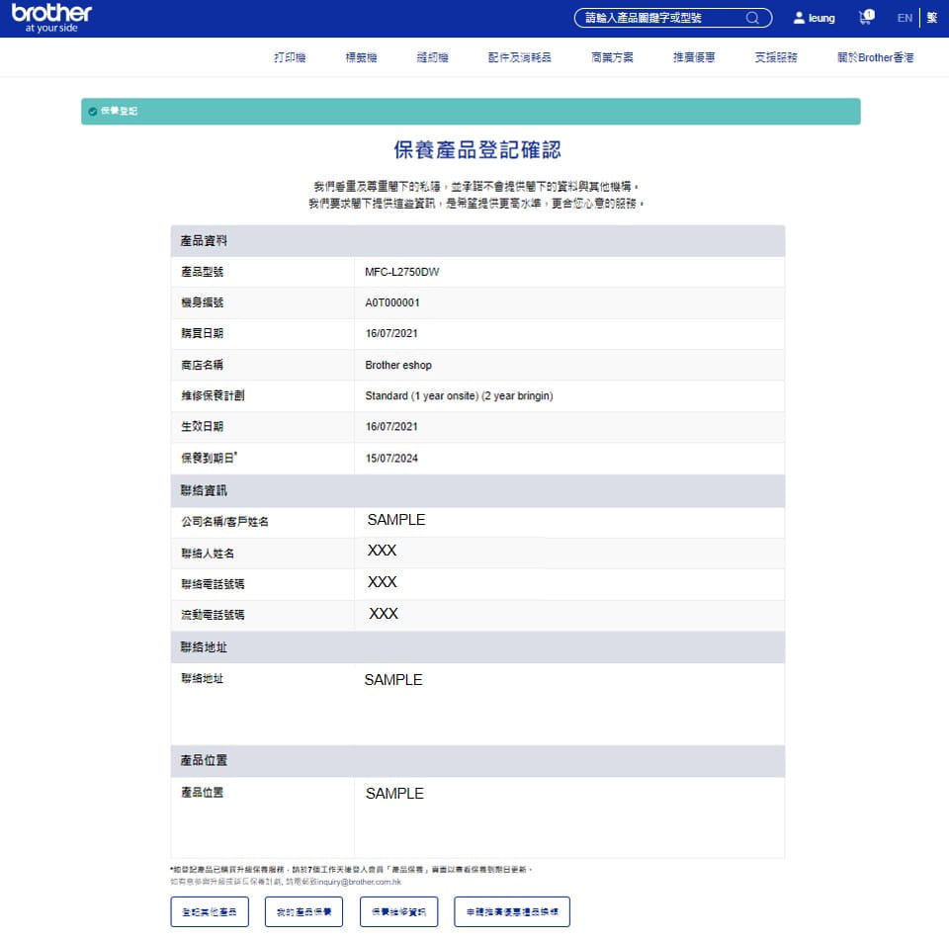Click the inquiry@brother.com.hk email text
The image size is (949, 941).
359,882
